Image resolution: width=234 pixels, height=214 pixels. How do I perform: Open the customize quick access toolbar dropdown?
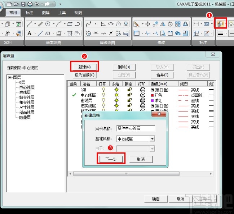click(60, 4)
